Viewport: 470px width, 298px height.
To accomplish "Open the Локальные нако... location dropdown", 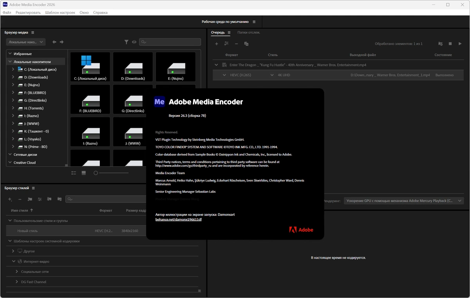I will point(26,42).
